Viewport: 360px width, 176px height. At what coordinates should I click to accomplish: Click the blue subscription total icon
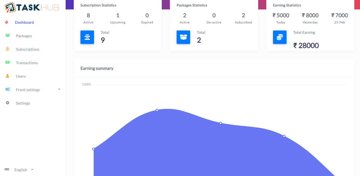point(87,37)
